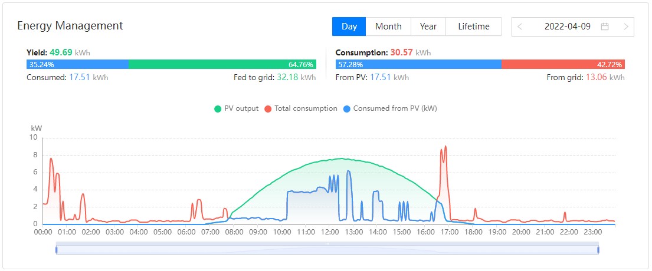Toggle Consumed from PV blue legend dot
This screenshot has width=652, height=271.
click(346, 109)
